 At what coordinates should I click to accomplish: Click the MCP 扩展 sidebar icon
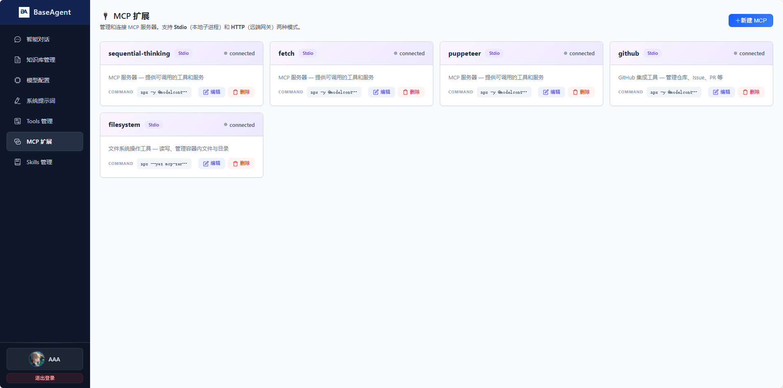(18, 142)
